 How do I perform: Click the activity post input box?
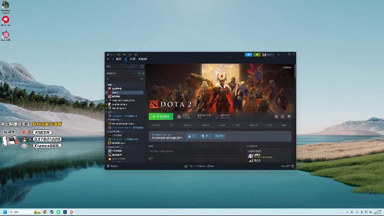tap(194, 151)
